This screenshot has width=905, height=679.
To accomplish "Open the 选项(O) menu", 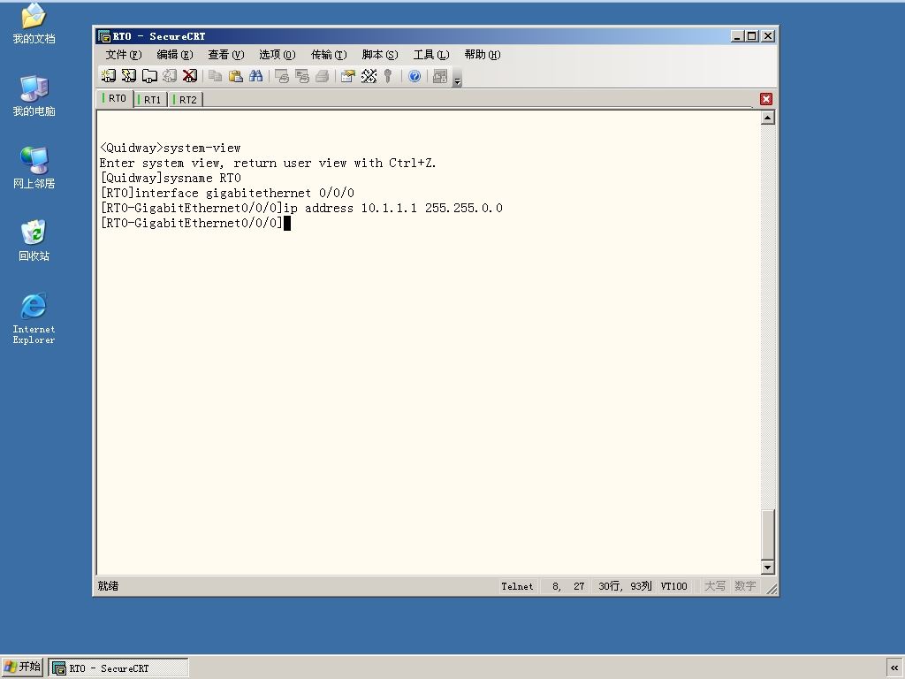I will click(277, 54).
